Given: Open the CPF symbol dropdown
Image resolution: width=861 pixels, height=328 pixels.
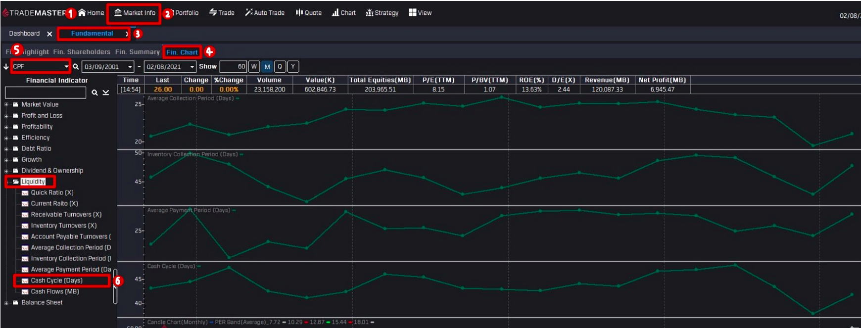Looking at the screenshot, I should [66, 66].
